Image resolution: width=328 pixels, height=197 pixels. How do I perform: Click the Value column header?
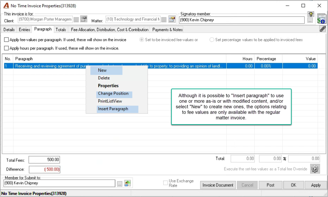click(x=300, y=59)
